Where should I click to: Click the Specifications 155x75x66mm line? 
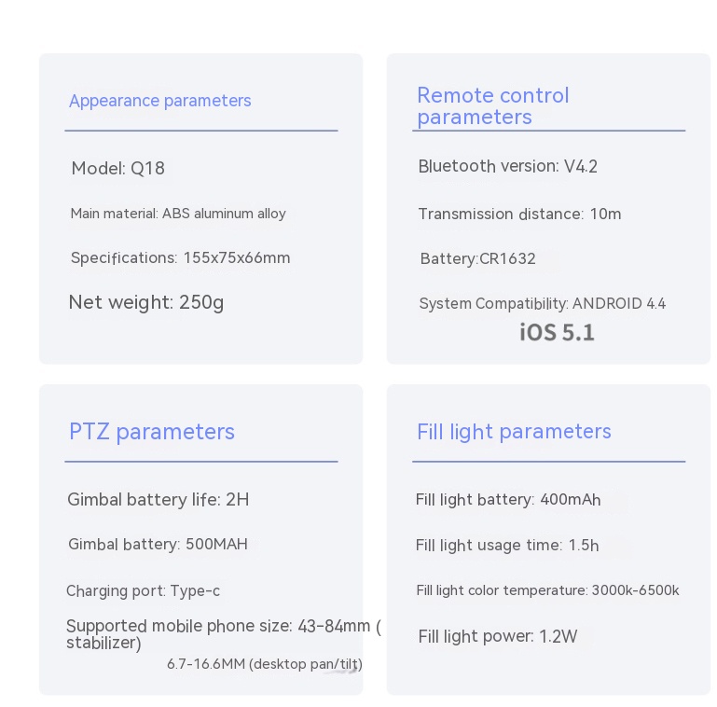pos(180,258)
